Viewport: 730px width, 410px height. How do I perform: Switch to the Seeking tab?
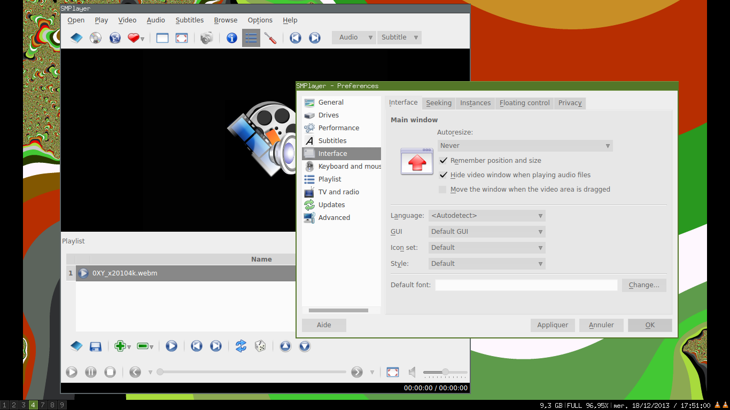click(x=439, y=103)
